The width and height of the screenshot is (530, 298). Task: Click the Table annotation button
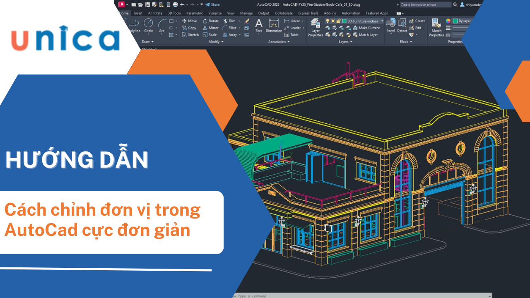tap(291, 35)
